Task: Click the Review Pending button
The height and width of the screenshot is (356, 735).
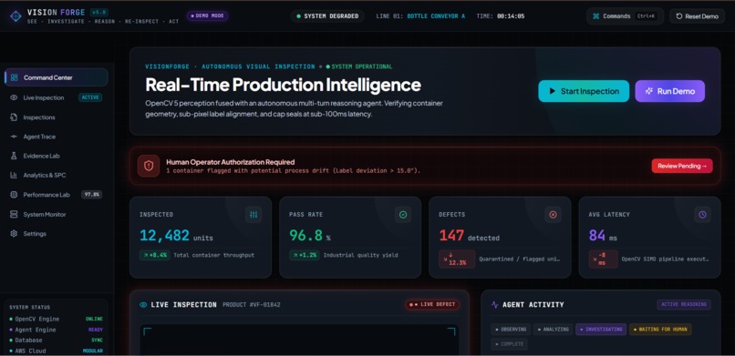Action: click(x=682, y=166)
